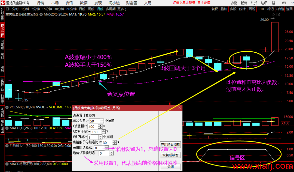The width and height of the screenshot is (294, 172).
Task: Expand the 月线擒大牛 indicator menu
Action: point(7,146)
